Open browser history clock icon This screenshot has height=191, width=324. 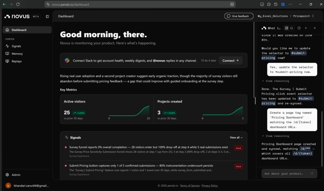(x=269, y=4)
